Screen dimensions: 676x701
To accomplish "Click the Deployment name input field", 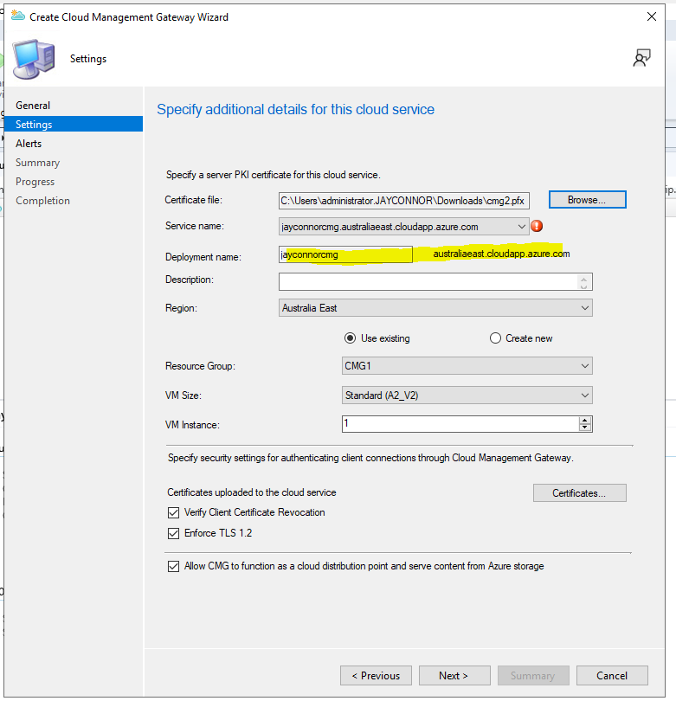I will (345, 254).
